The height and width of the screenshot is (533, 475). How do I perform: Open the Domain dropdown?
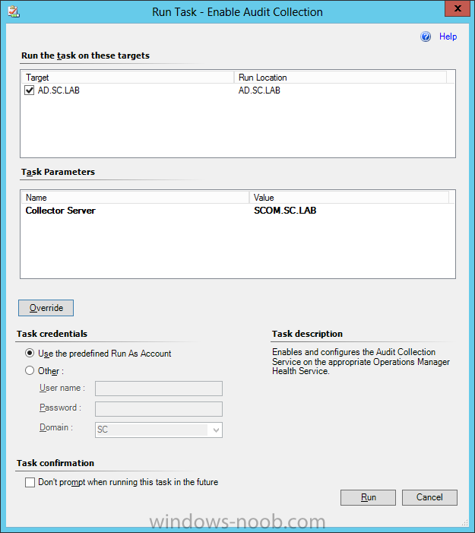(x=216, y=430)
